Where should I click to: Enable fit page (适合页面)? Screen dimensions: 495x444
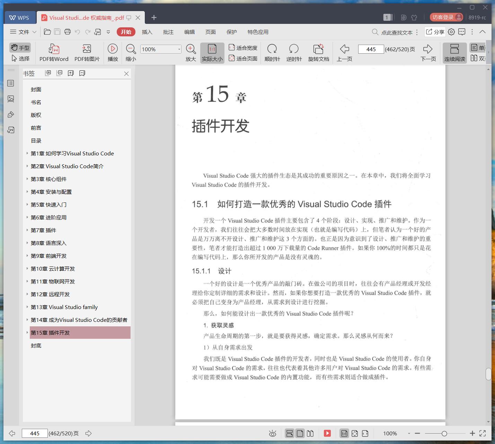(243, 58)
